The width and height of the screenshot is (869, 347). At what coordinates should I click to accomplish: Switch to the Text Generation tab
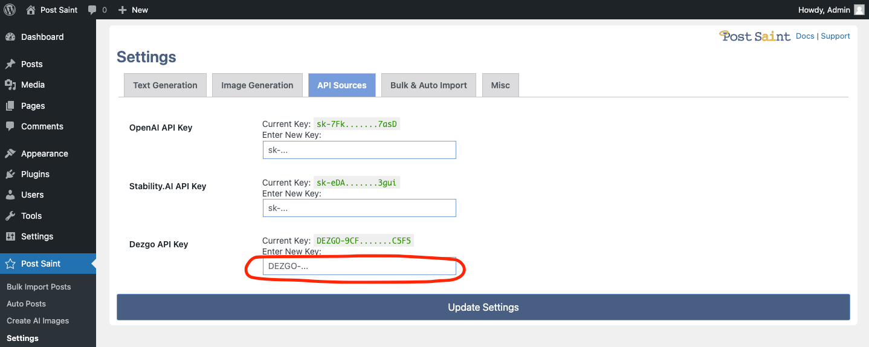[165, 85]
